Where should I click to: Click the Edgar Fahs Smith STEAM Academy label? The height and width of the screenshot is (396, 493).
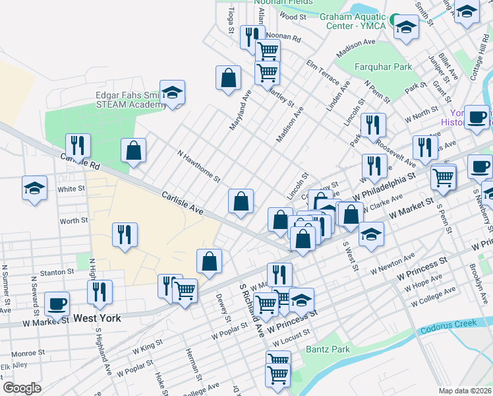(x=131, y=100)
